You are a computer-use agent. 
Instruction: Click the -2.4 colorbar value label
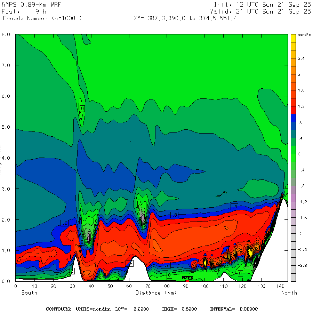coord(302,249)
